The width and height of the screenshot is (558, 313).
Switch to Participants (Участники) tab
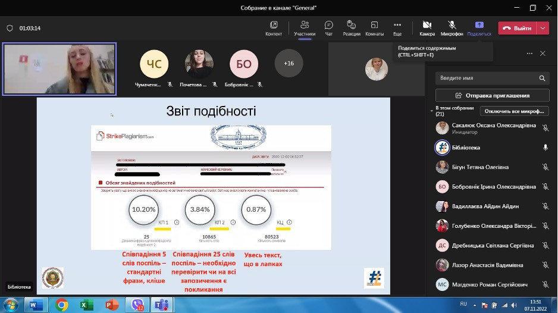(305, 28)
